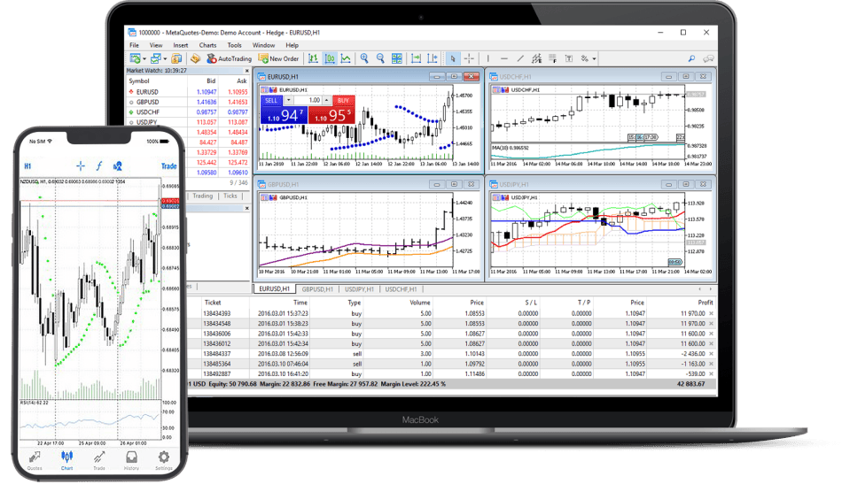Open the Tools menu
842x492 pixels.
coord(234,45)
